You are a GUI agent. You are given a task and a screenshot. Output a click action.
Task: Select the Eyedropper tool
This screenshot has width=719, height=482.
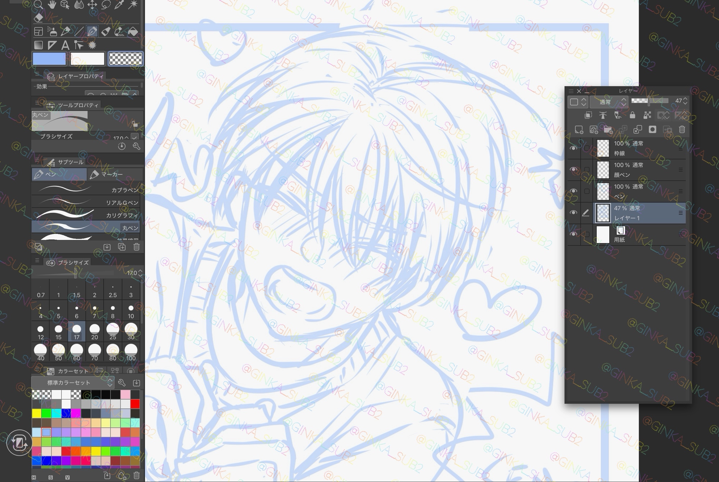(119, 5)
